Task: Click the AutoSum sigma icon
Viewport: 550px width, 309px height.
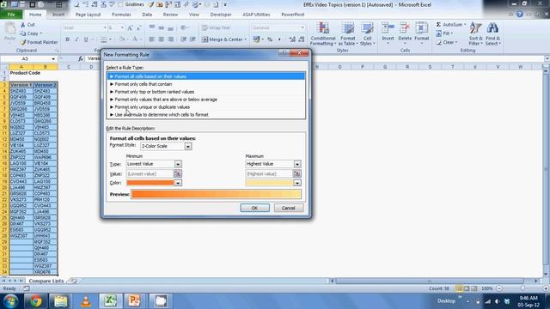Action: pyautogui.click(x=438, y=25)
